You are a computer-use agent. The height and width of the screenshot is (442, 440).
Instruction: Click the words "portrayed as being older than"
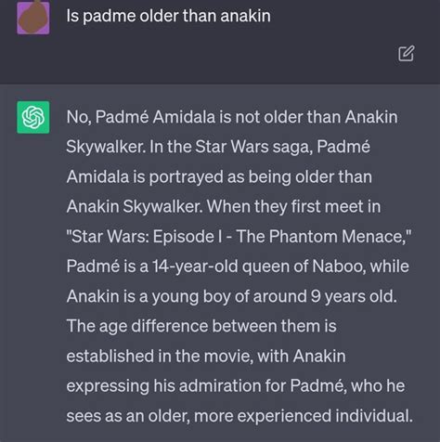pos(261,177)
